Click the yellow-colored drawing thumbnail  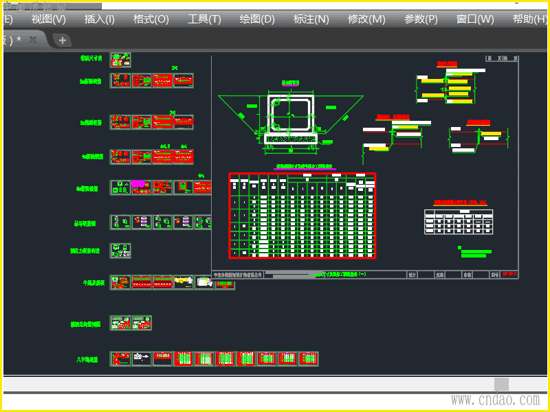coord(183,282)
